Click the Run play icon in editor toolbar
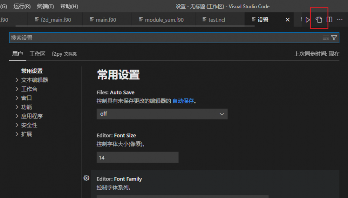Screen dimensions: 348x198 coord(308,20)
